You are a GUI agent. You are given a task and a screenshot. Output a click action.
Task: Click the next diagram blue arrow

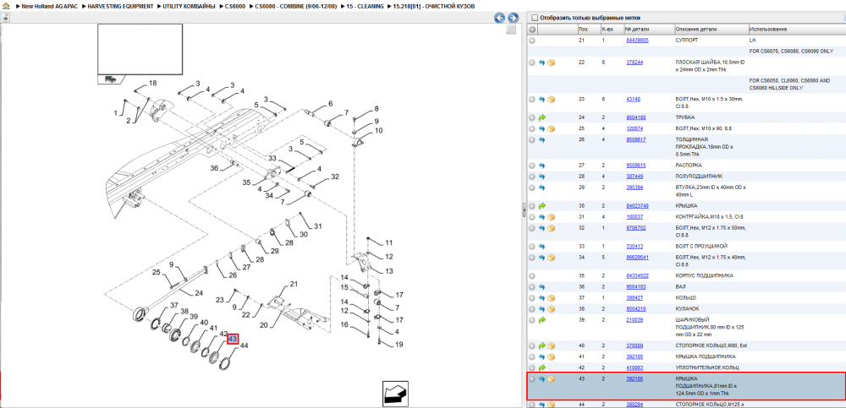pyautogui.click(x=514, y=18)
